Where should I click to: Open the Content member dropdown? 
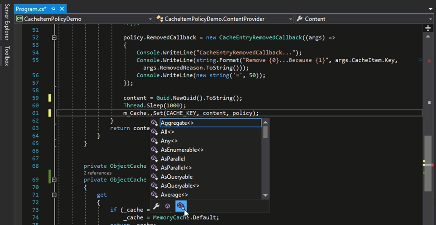coord(365,19)
